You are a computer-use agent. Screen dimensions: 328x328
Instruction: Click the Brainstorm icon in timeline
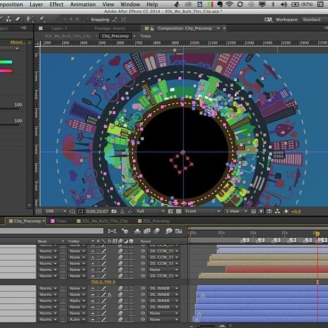[168, 231]
